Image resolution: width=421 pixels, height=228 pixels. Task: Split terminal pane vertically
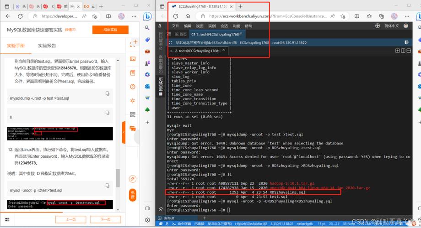(x=403, y=51)
